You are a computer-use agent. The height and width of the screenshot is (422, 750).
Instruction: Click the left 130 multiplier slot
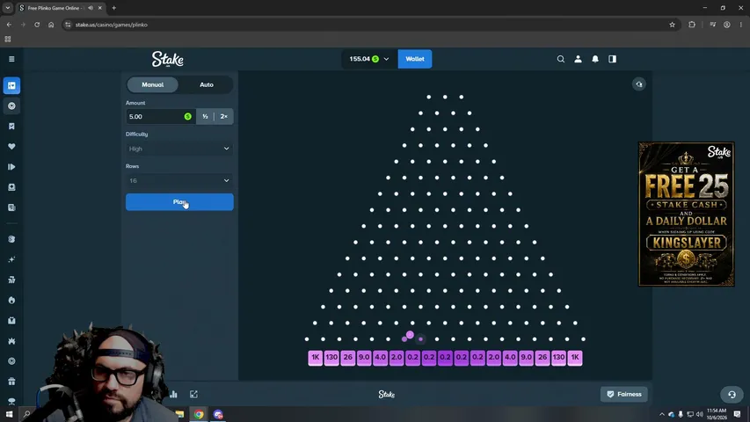[331, 358]
